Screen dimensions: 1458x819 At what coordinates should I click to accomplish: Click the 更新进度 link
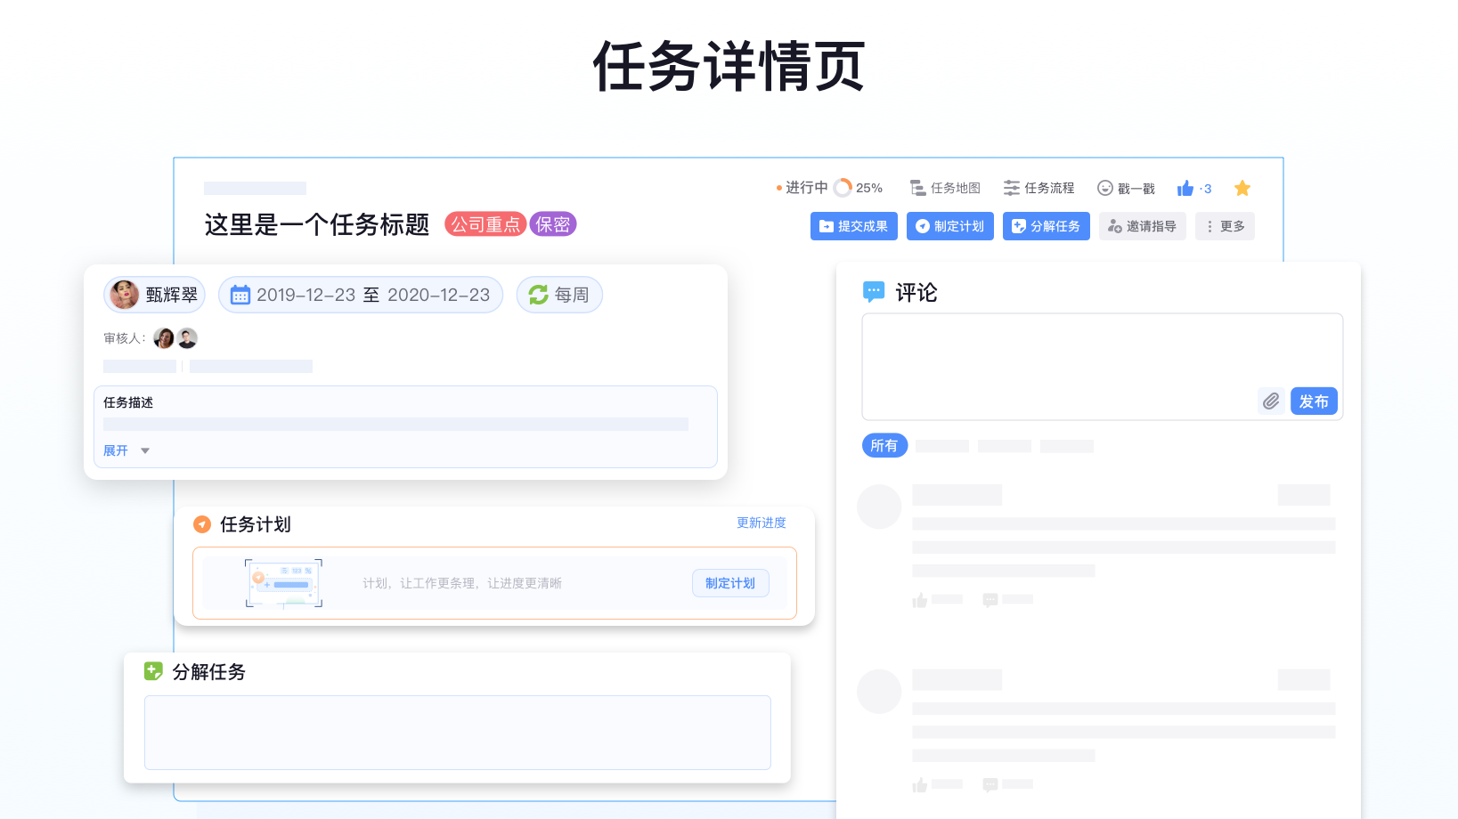point(761,523)
